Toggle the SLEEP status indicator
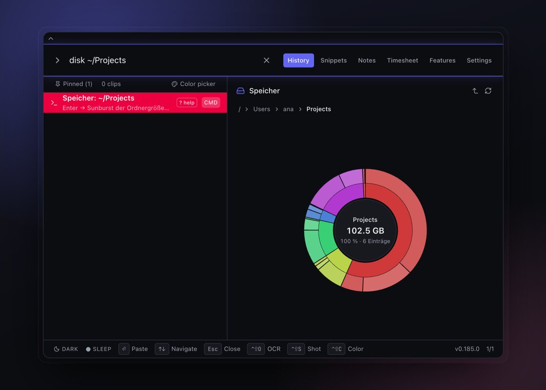The image size is (546, 390). [98, 349]
